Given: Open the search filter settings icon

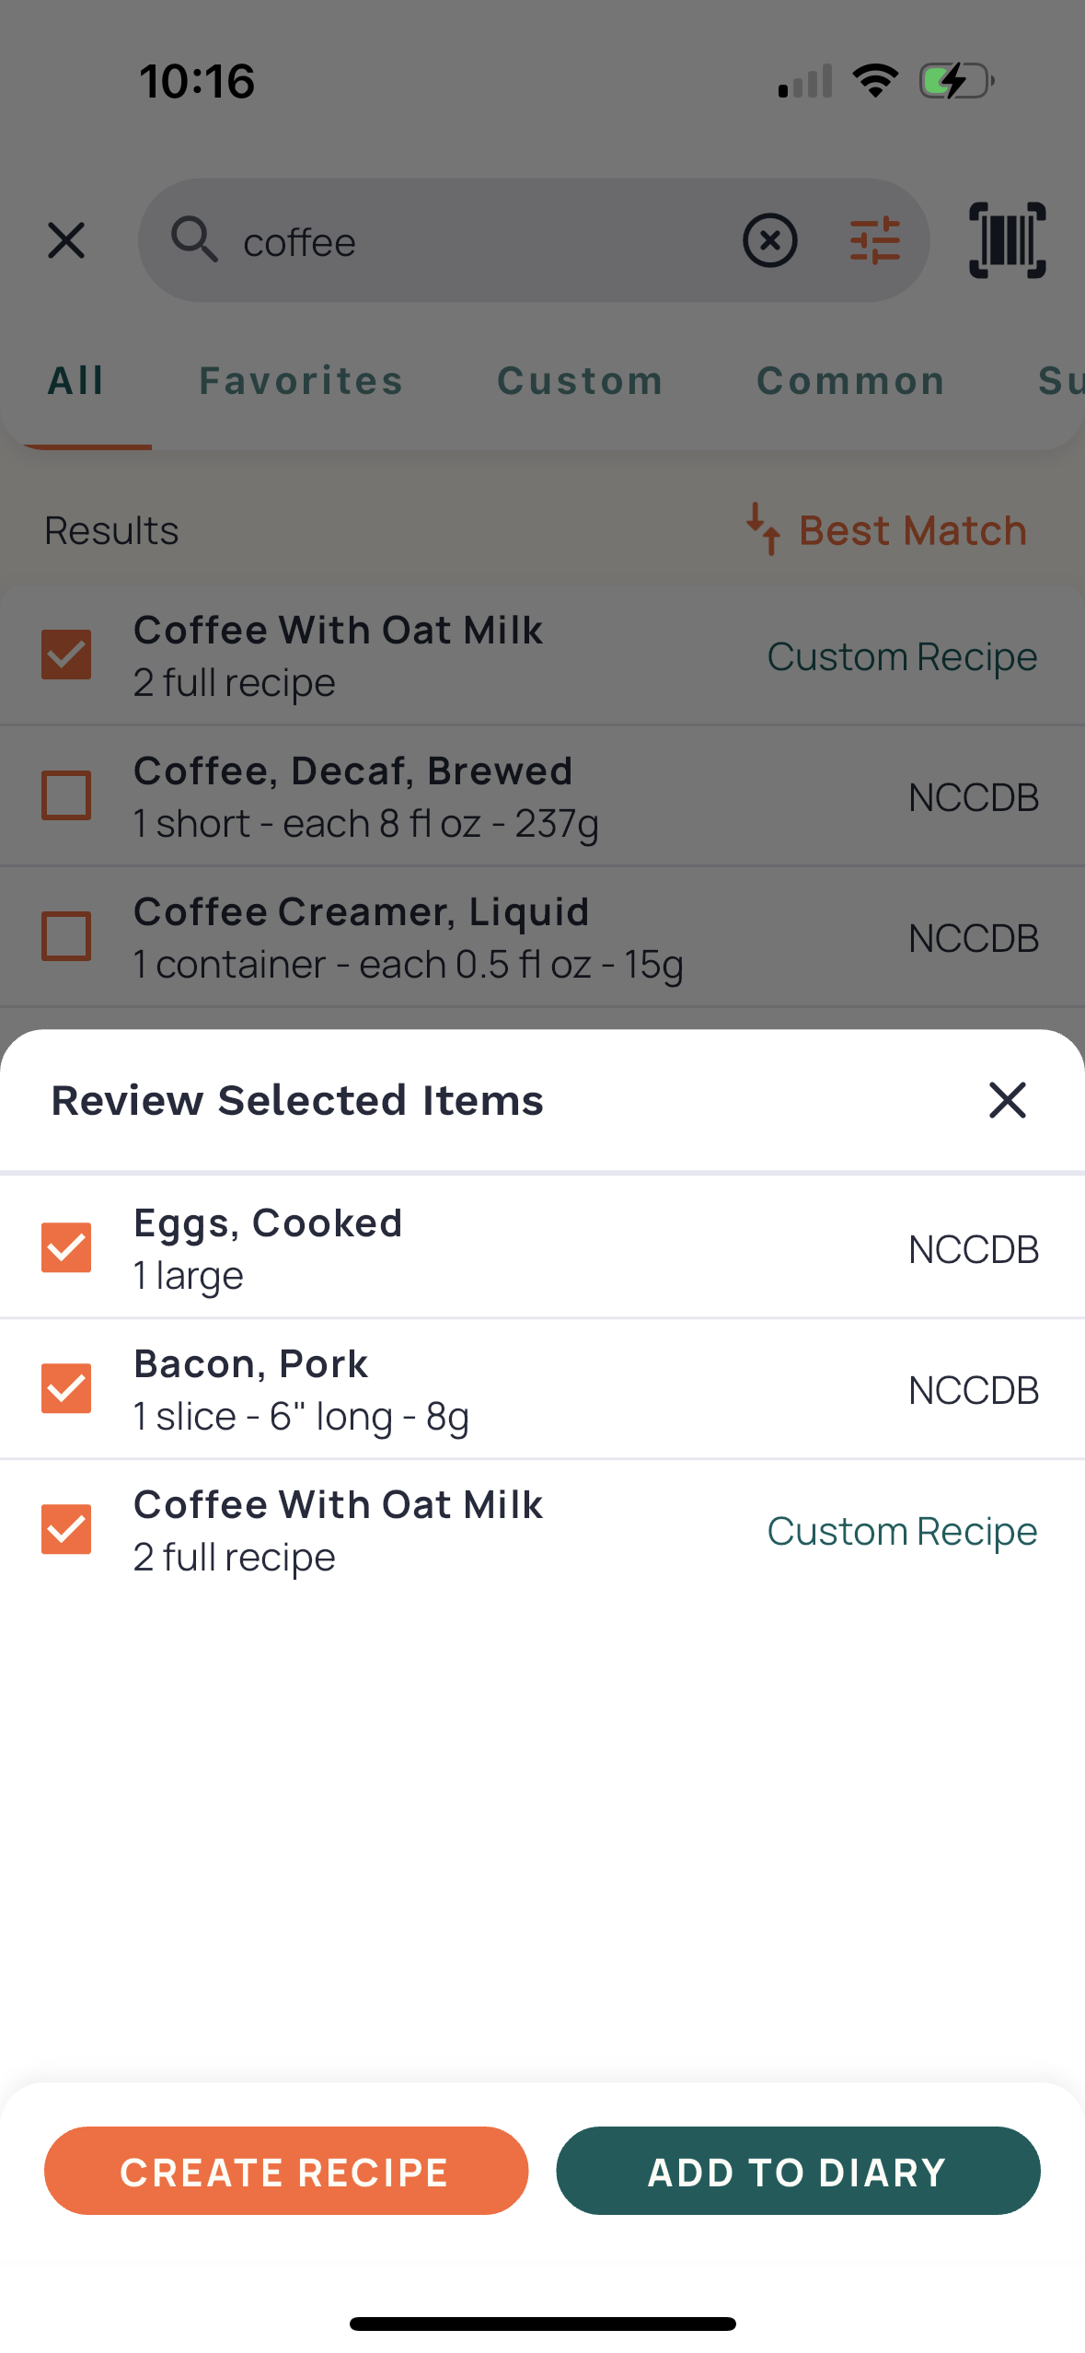Looking at the screenshot, I should tap(874, 240).
